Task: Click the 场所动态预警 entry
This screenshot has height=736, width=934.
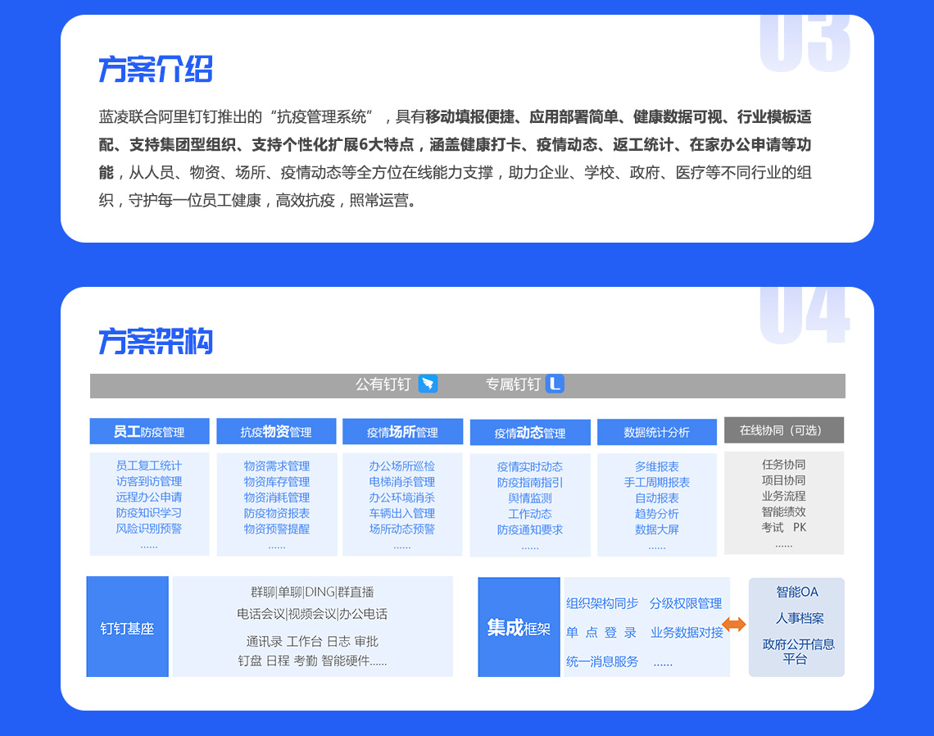Action: pyautogui.click(x=402, y=529)
